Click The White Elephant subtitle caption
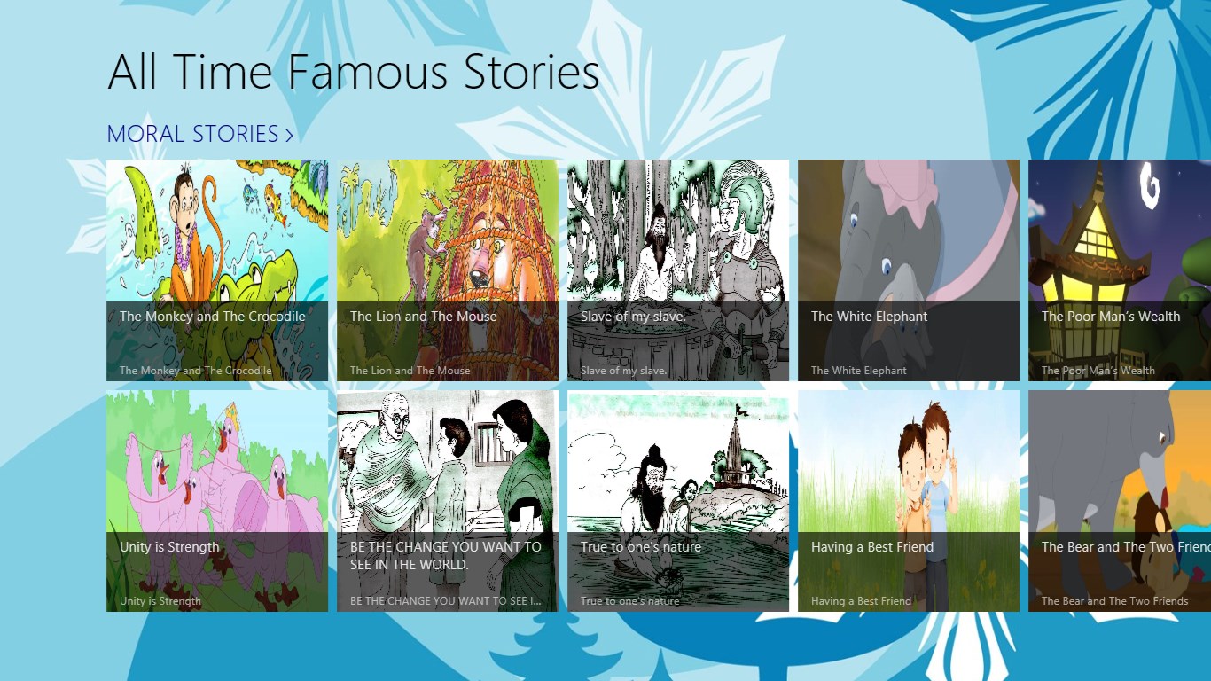 (x=859, y=371)
